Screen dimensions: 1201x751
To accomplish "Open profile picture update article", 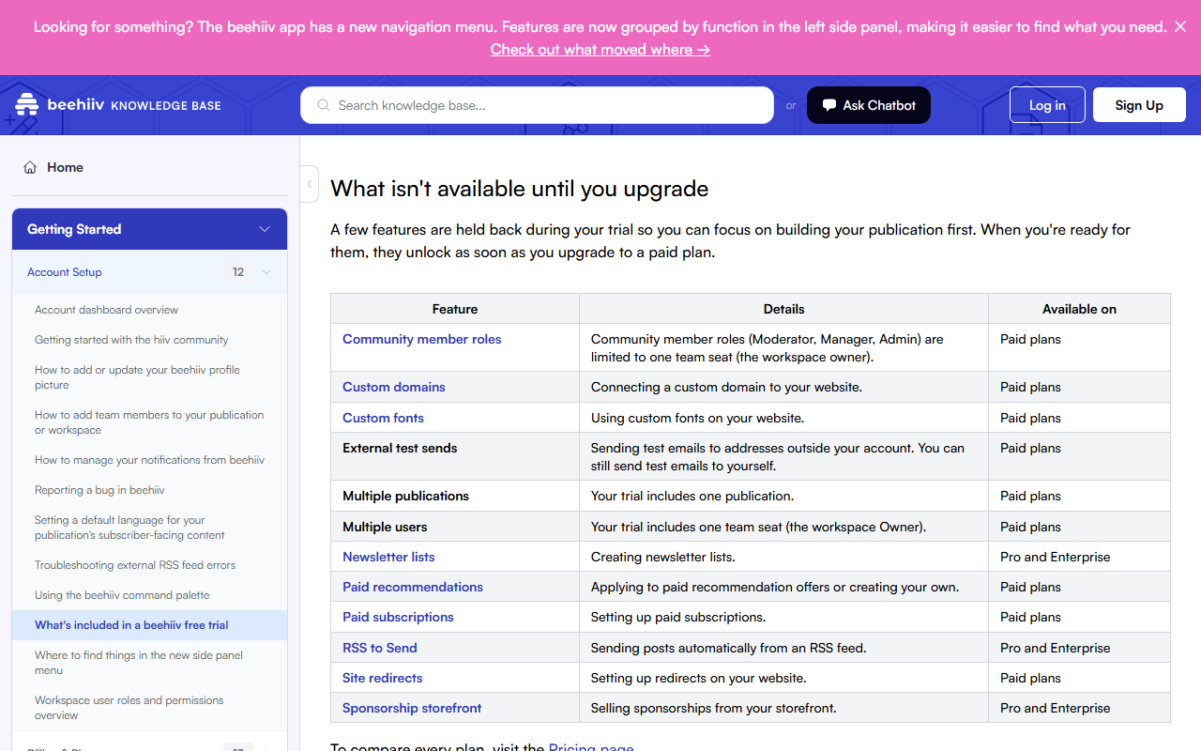I will pos(137,377).
